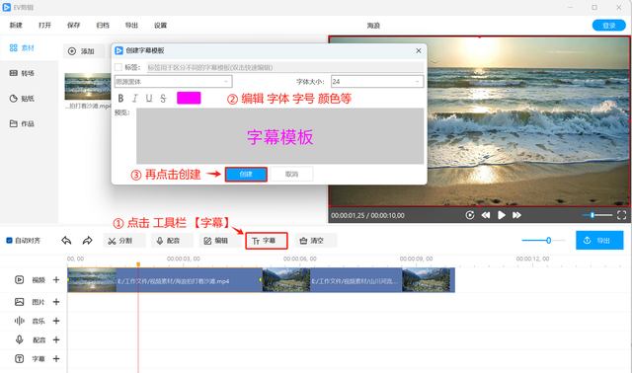
Task: Click the 编辑 edit tool
Action: 220,241
